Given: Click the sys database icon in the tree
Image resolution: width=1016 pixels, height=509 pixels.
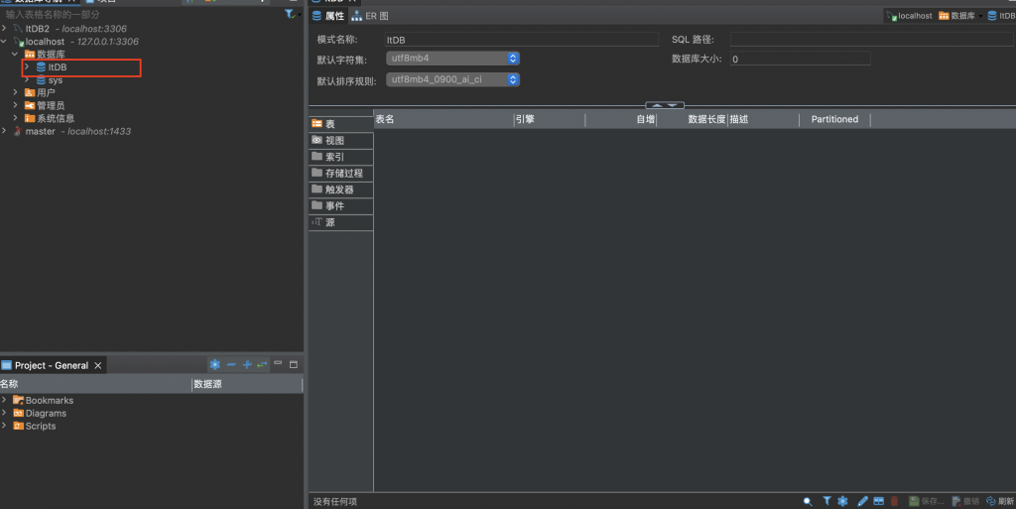Looking at the screenshot, I should [41, 80].
